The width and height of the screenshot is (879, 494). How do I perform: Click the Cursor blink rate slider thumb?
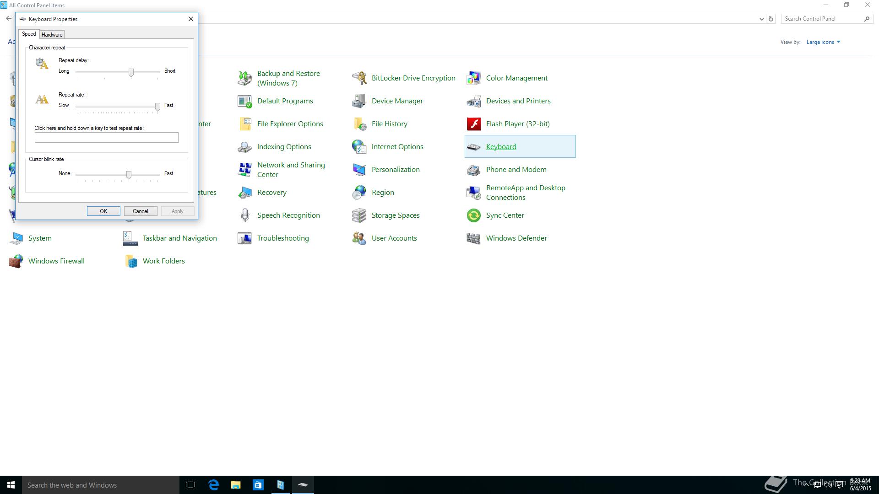tap(129, 175)
